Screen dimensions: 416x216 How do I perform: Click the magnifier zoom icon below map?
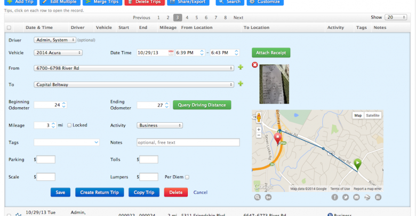pyautogui.click(x=258, y=197)
